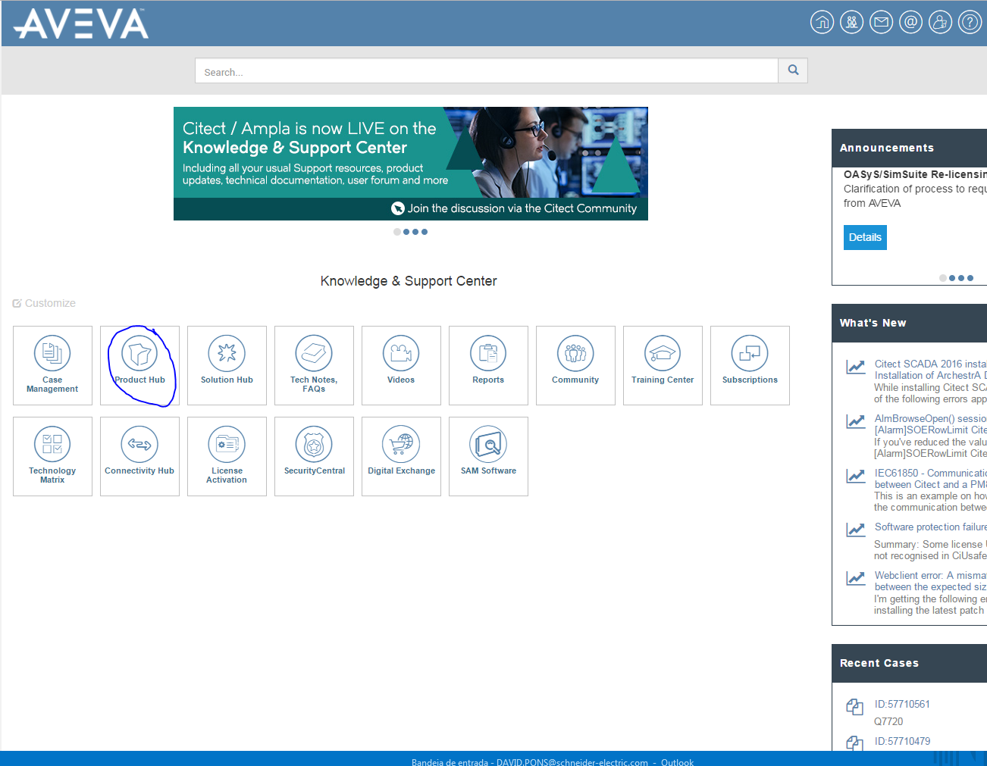Open recent case ID:57710561
This screenshot has height=766, width=987.
tap(902, 704)
